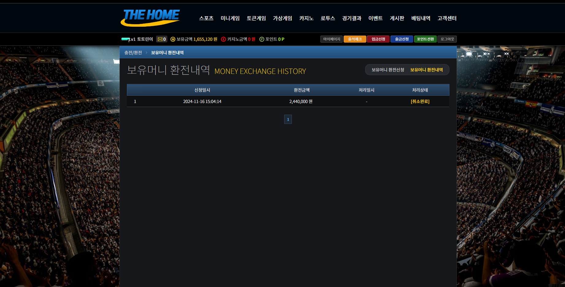
Task: Click pagination page 1 button
Action: tap(288, 119)
